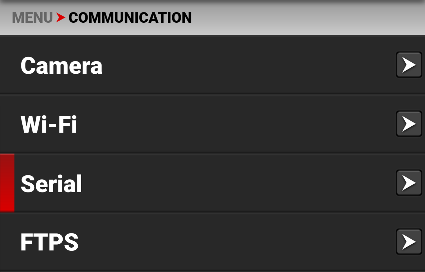Open the Camera communication menu item

point(61,66)
